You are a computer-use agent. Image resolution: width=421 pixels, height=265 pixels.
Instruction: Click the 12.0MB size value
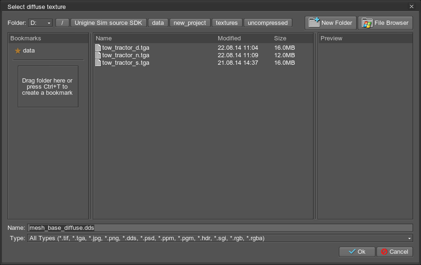click(284, 55)
